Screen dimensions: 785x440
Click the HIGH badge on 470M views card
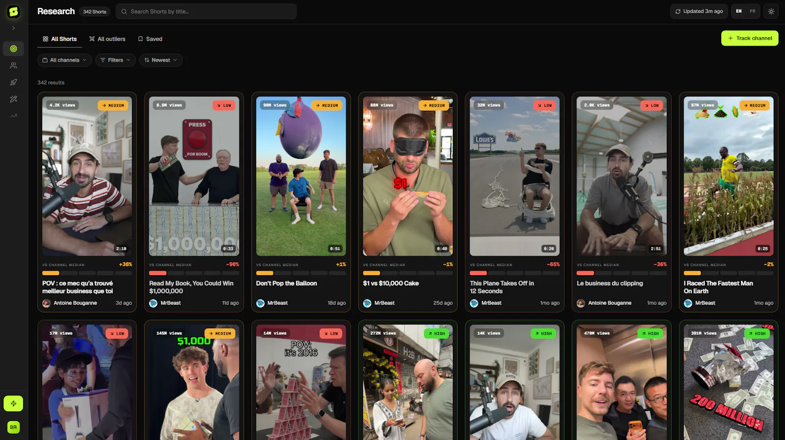(x=650, y=334)
